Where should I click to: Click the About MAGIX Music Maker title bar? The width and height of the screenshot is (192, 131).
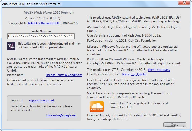[31, 4]
